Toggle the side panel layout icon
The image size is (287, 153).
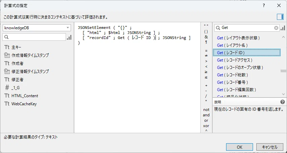pos(280,17)
